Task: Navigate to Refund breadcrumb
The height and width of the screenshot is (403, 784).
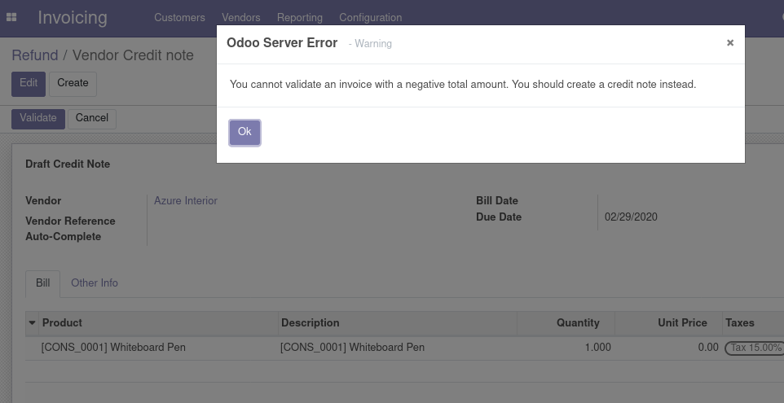Action: pyautogui.click(x=35, y=55)
